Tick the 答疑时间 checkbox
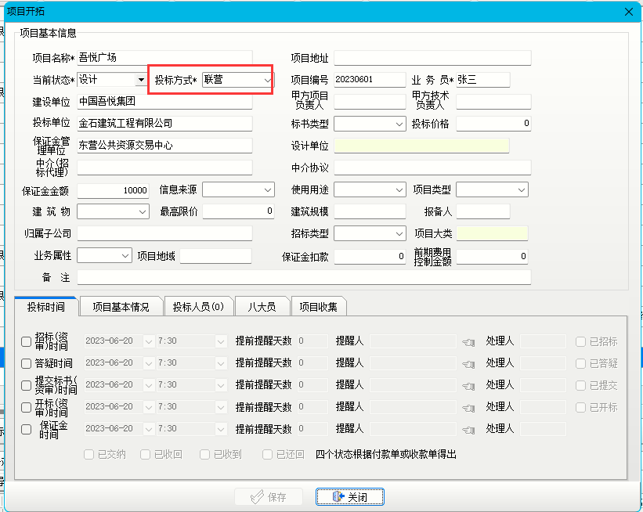Image resolution: width=643 pixels, height=512 pixels. [x=27, y=363]
